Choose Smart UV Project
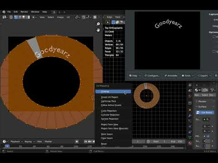This screenshot has width=218, height=163. [x=113, y=97]
